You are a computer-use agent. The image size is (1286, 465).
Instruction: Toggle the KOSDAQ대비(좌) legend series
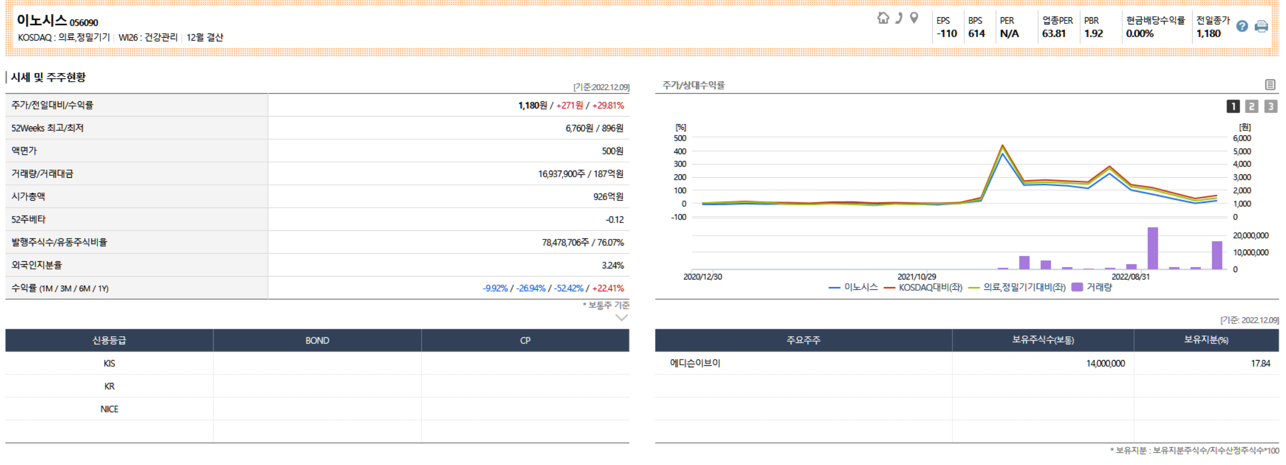[x=923, y=287]
